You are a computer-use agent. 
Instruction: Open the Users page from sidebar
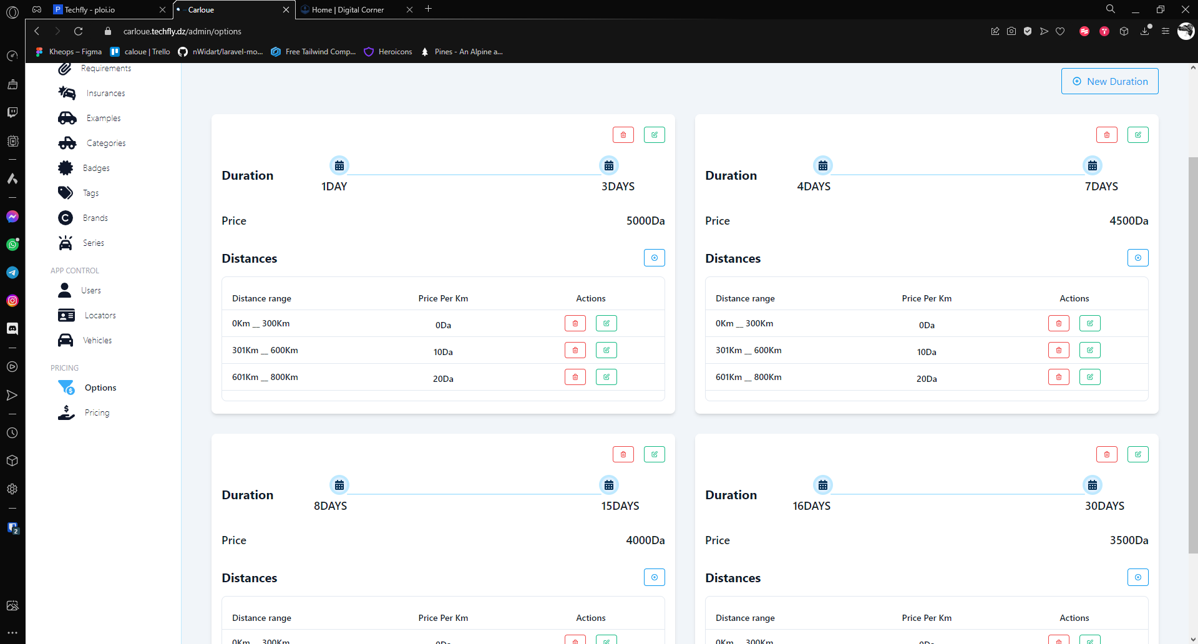click(x=91, y=290)
